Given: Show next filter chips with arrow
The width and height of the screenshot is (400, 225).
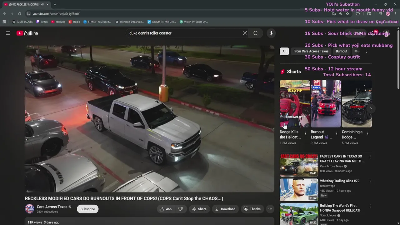Looking at the screenshot, I should [x=367, y=52].
